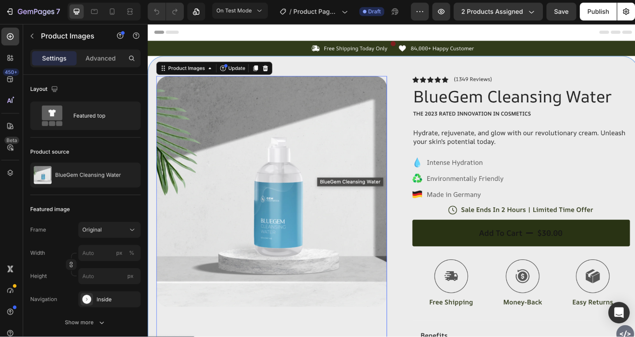Screen dimensions: 635x337
Task: Open the page speed gauge icon
Action: 10,290
